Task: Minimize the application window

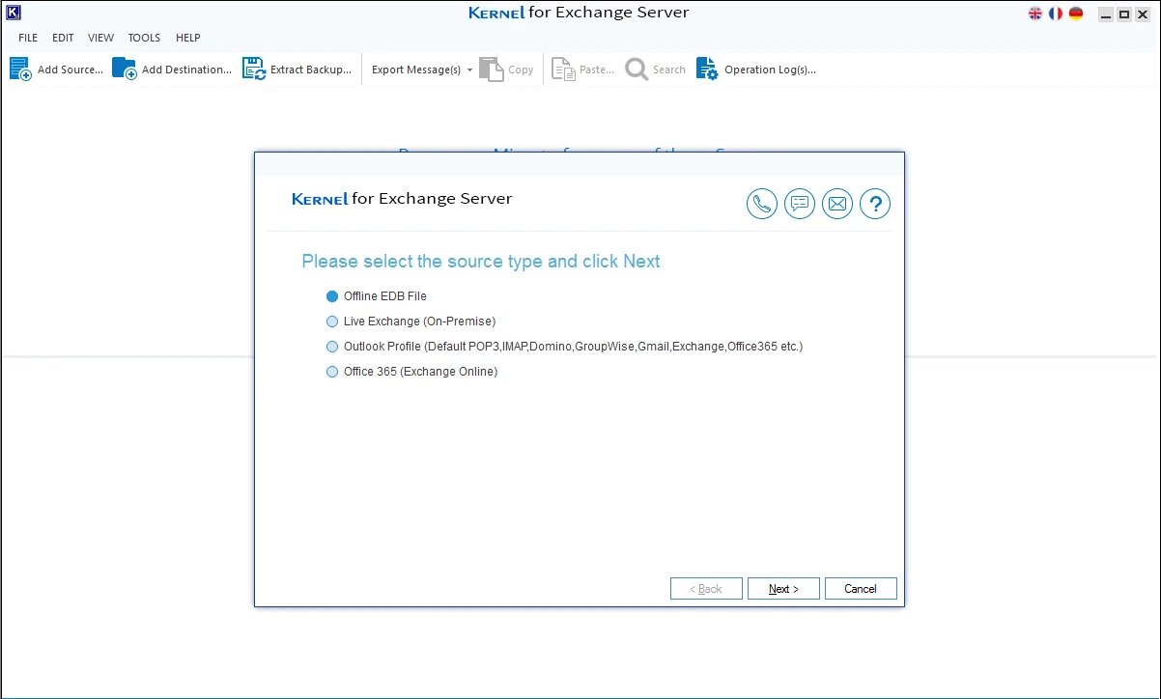Action: [x=1105, y=14]
